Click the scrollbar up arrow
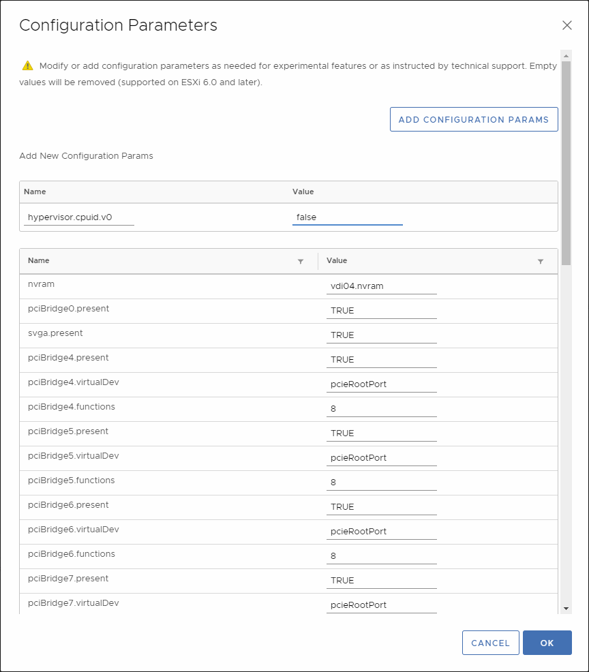 point(566,55)
